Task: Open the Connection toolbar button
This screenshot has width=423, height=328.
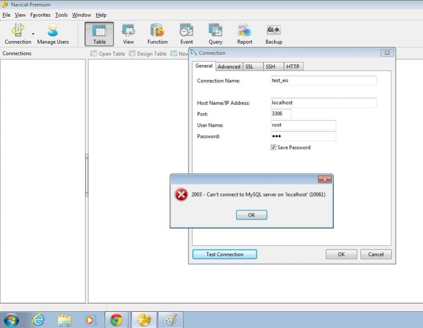Action: click(18, 34)
